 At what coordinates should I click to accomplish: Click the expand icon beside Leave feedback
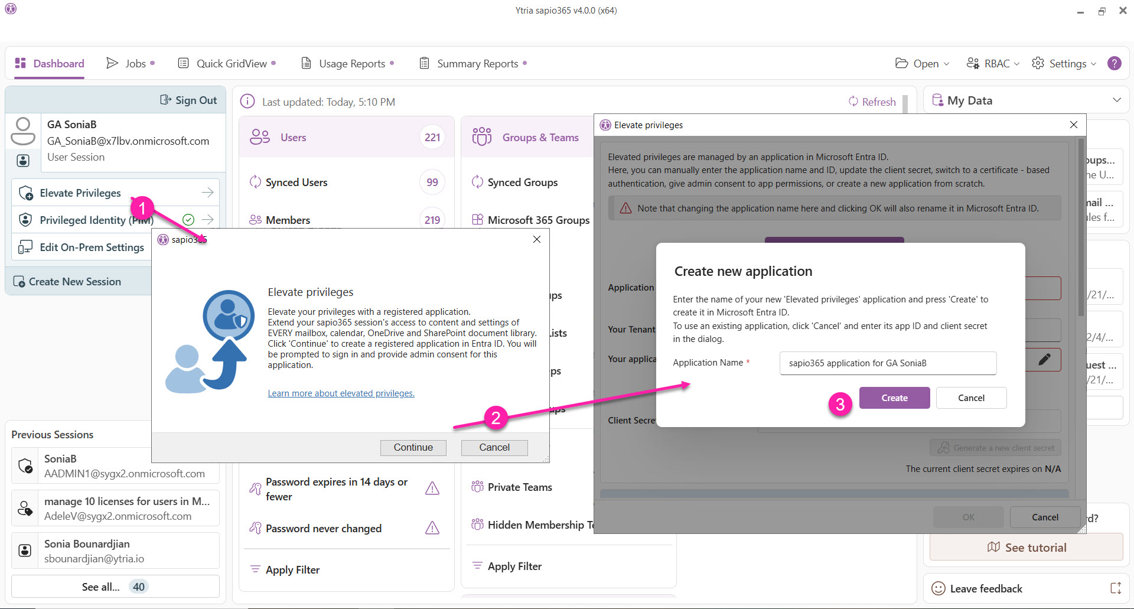tap(1116, 588)
